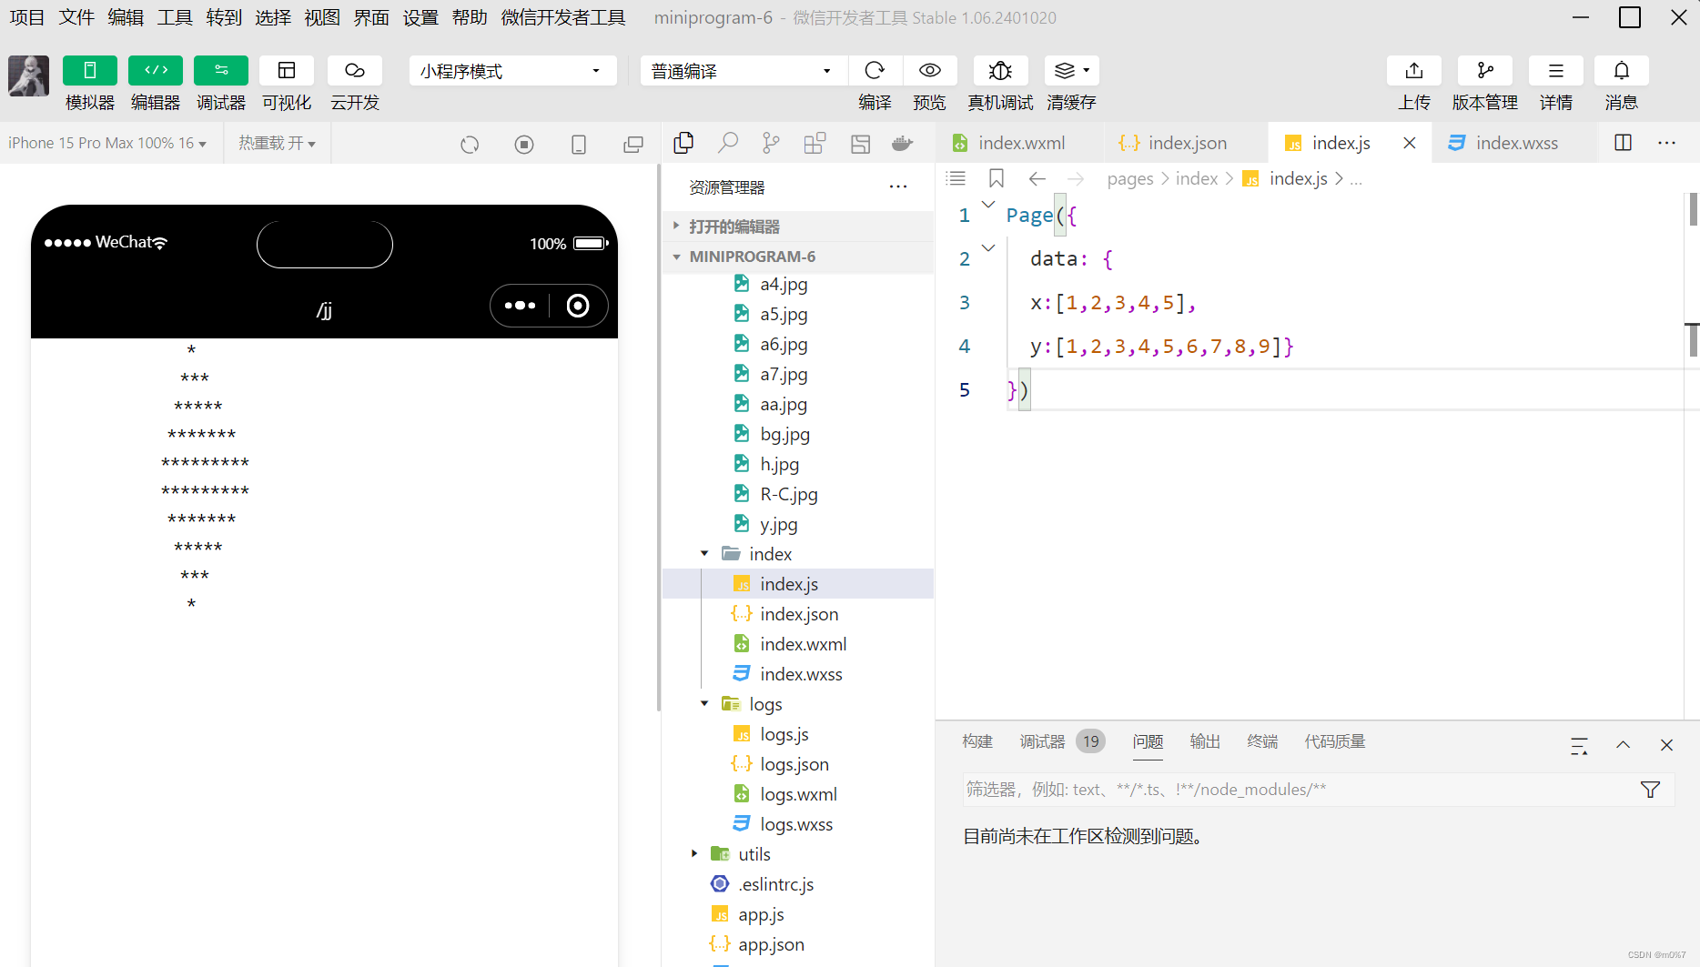The width and height of the screenshot is (1700, 967).
Task: Open the iPhone 15 Pro Max device dropdown
Action: point(107,144)
